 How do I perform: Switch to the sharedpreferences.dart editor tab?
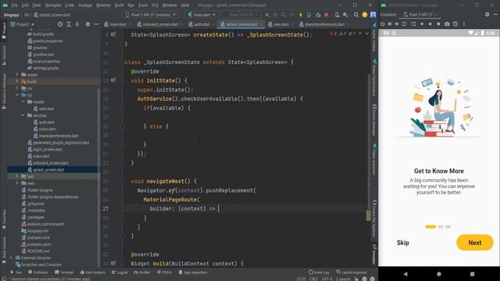[x=324, y=24]
